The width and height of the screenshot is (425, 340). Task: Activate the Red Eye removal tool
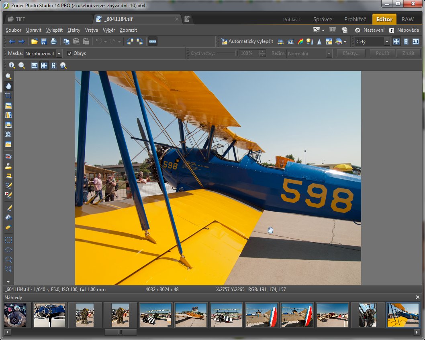(x=8, y=156)
